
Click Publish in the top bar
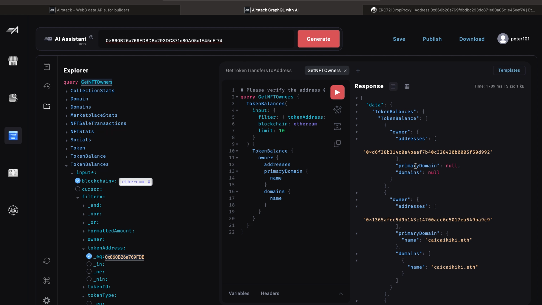[432, 39]
